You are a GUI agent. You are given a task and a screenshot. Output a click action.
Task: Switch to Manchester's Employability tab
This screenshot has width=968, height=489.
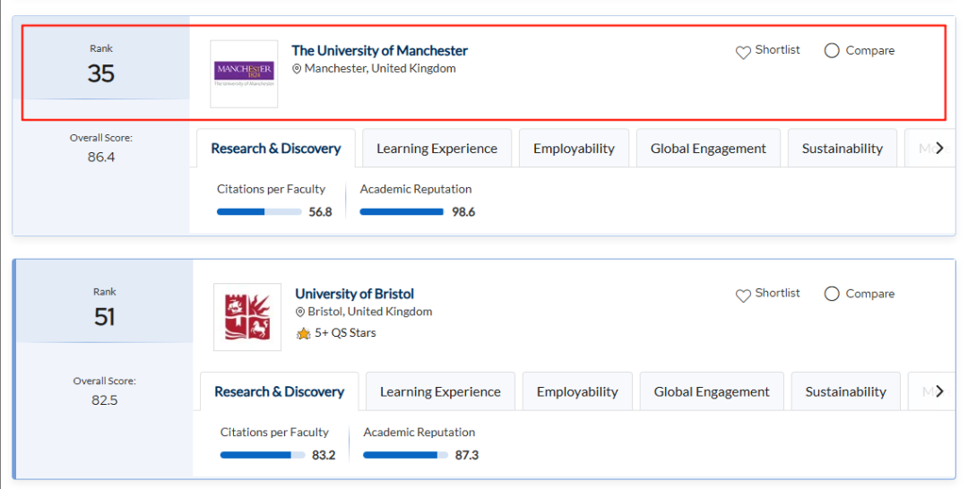coord(575,148)
